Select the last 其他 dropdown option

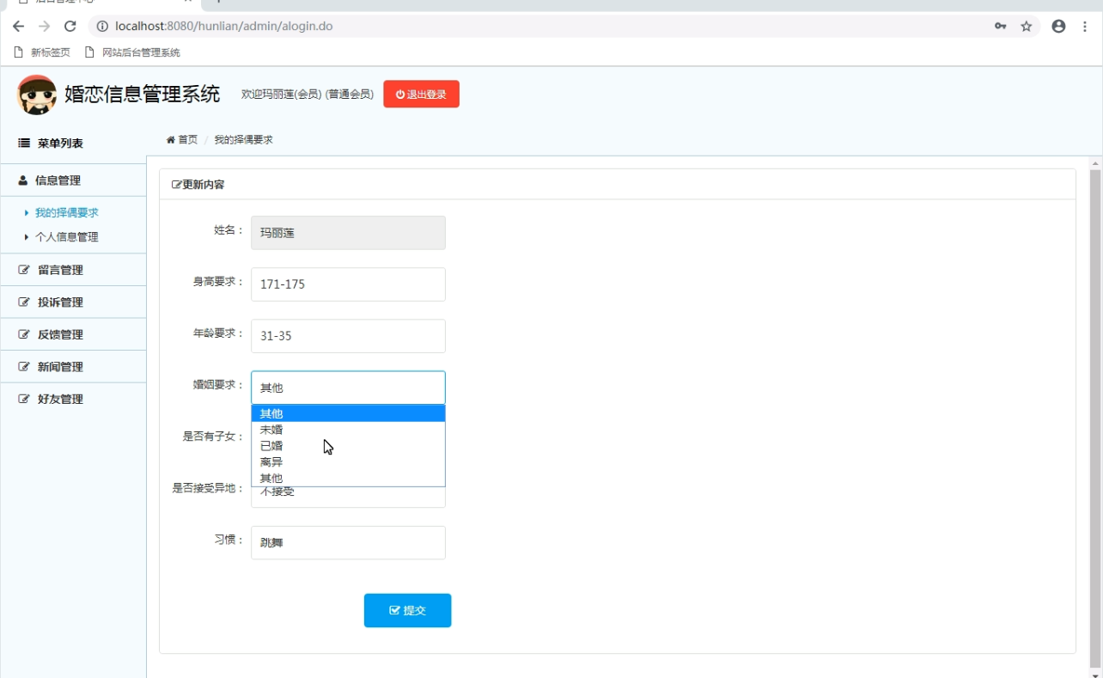pos(348,479)
